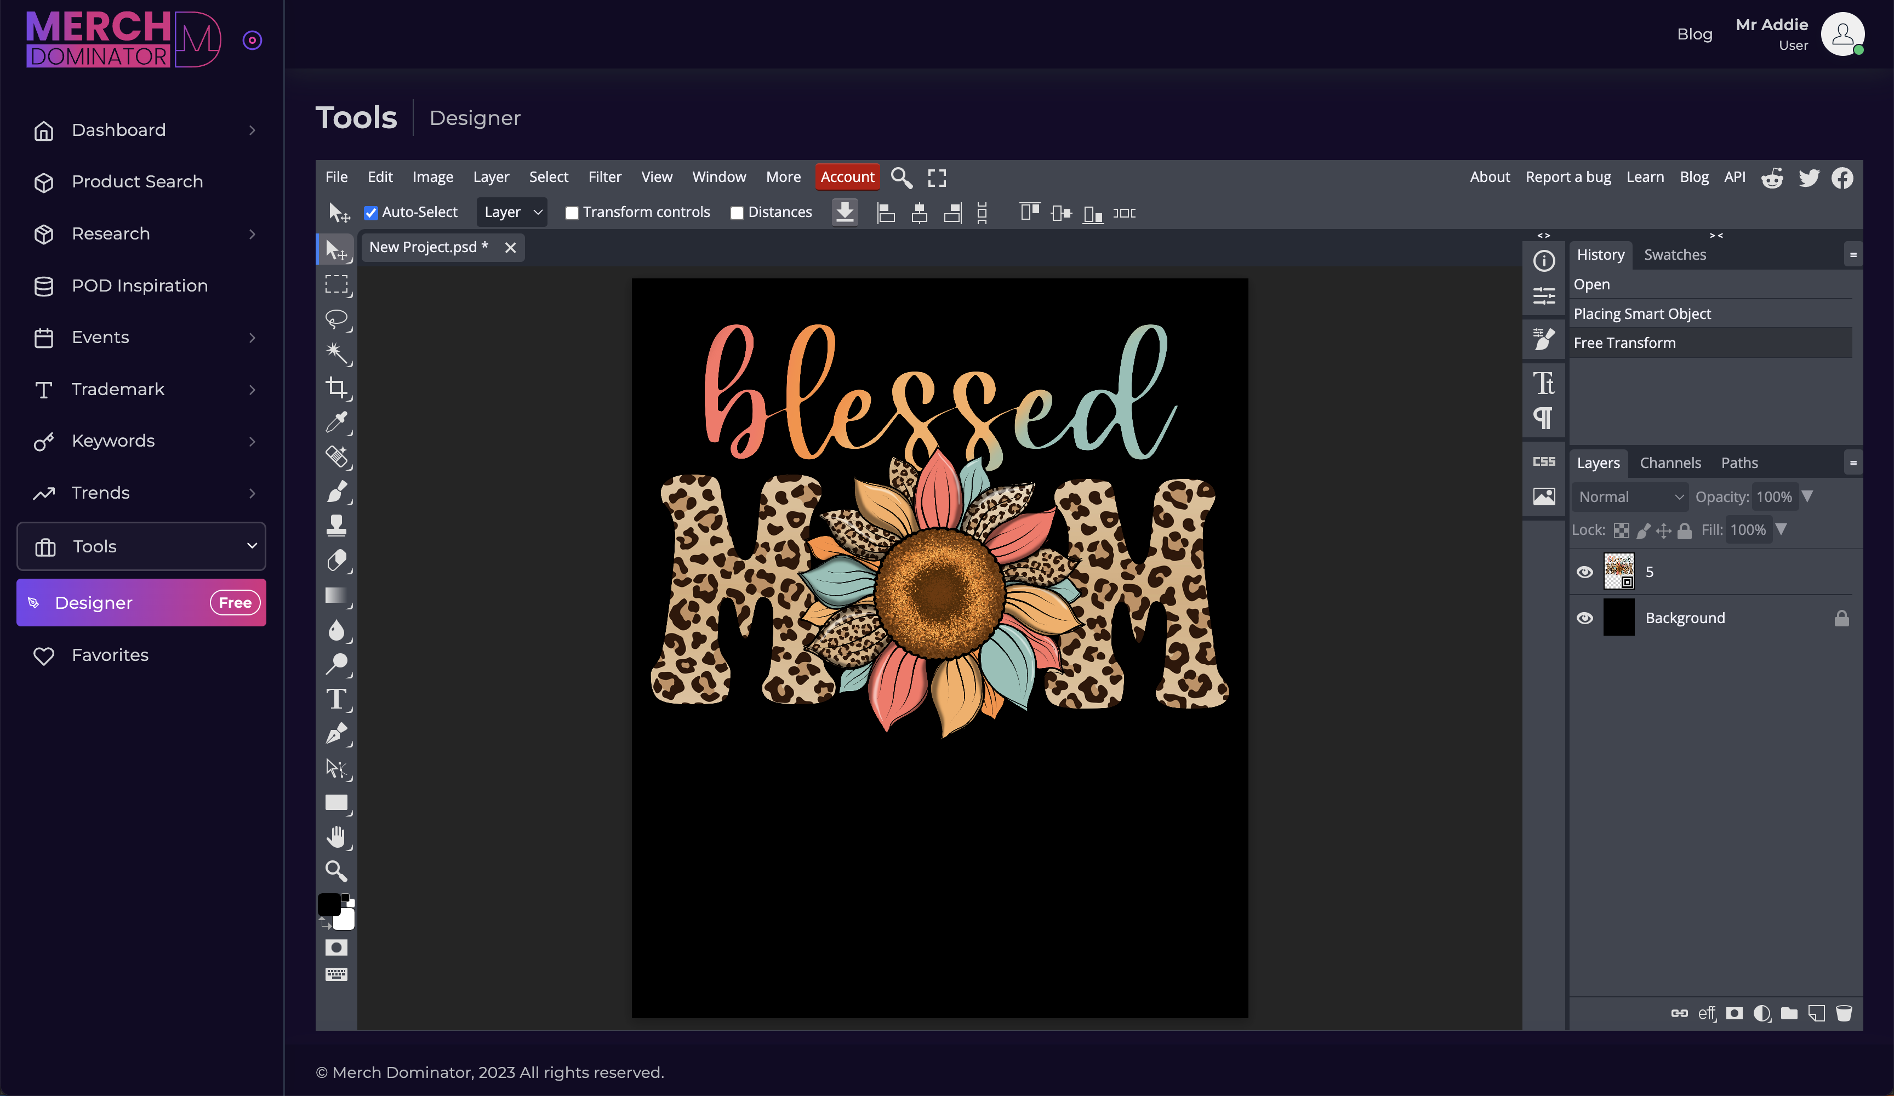Select the Zoom tool in toolbar
1894x1096 pixels.
336,870
